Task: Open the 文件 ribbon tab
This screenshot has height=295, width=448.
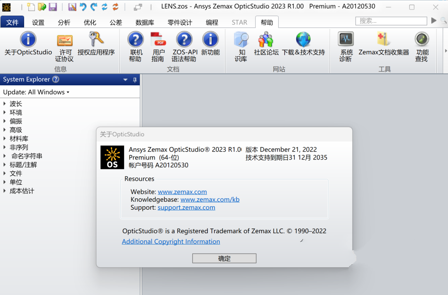Action: tap(12, 22)
